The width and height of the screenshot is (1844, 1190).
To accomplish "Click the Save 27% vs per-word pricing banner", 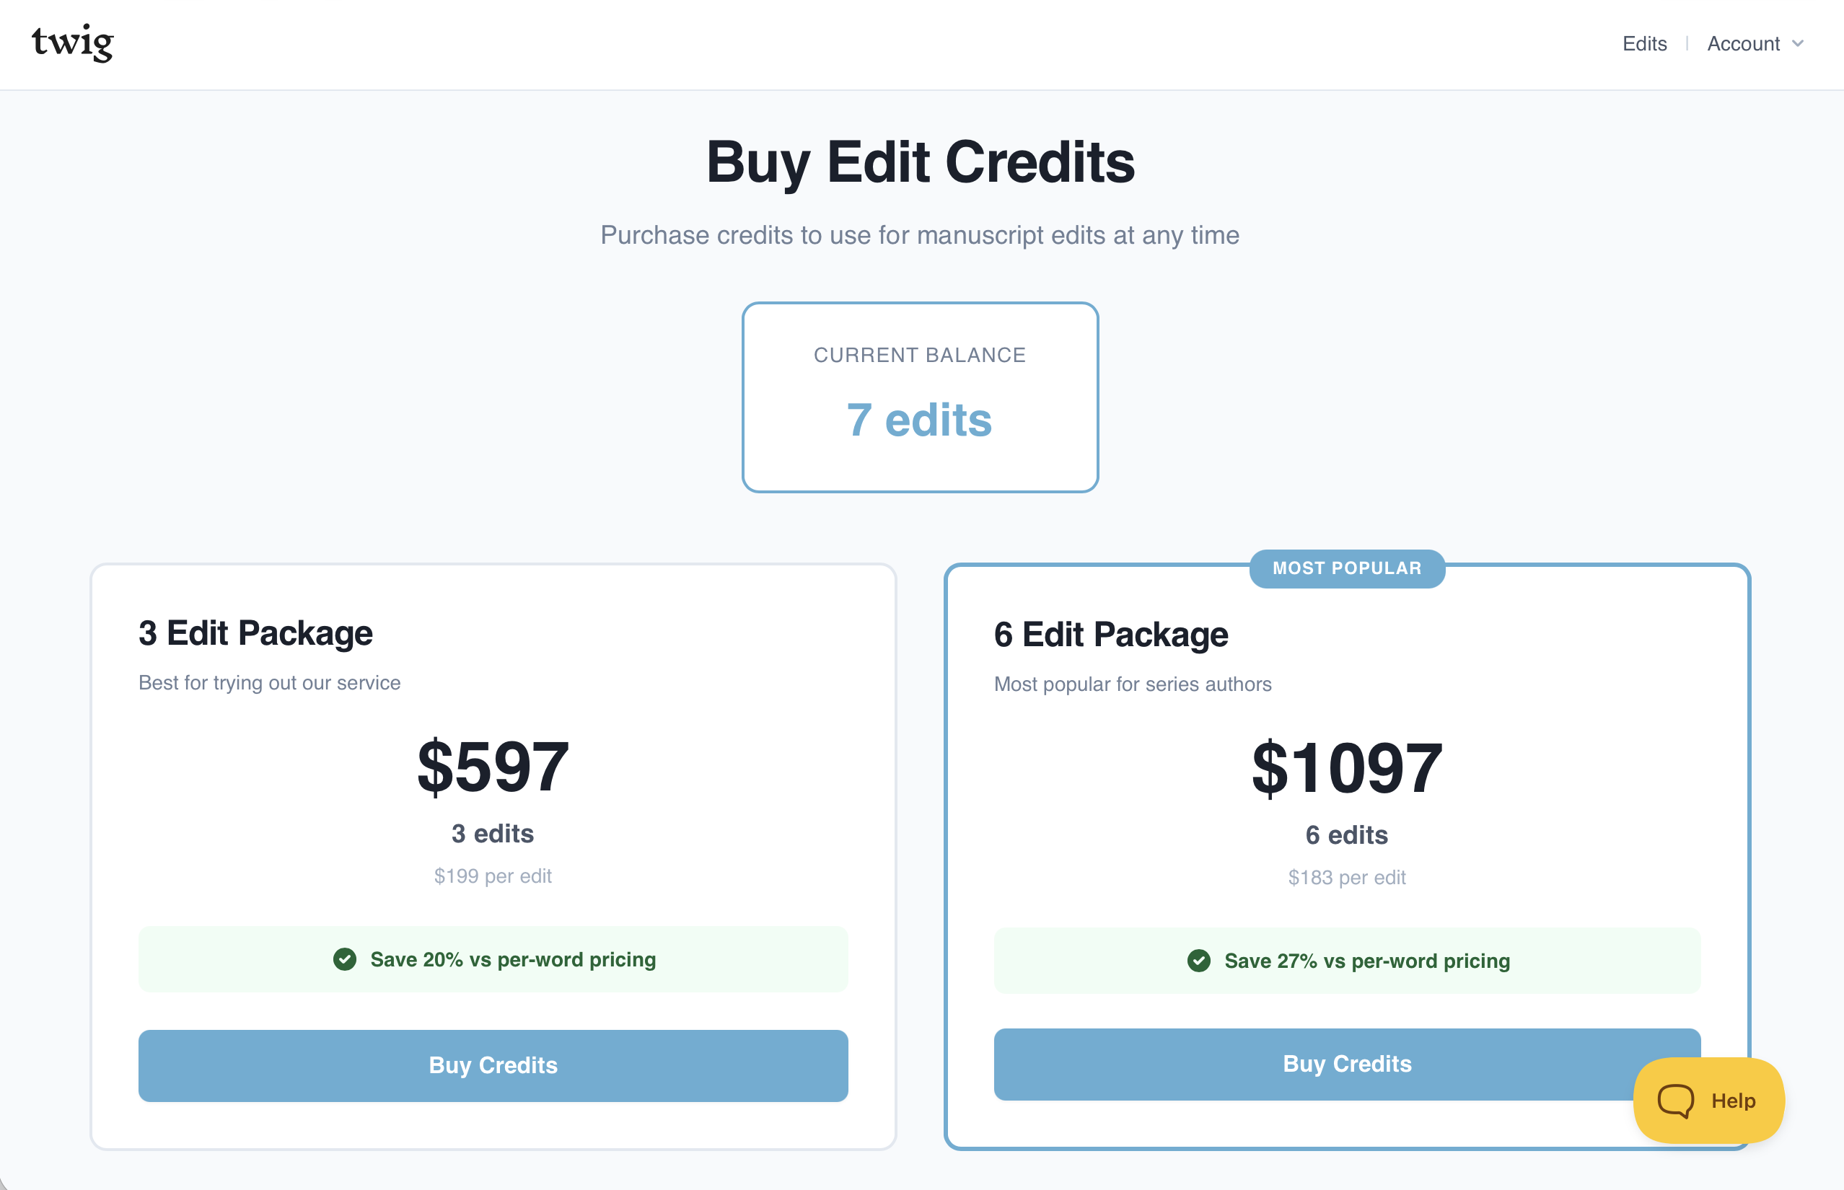I will pyautogui.click(x=1346, y=961).
